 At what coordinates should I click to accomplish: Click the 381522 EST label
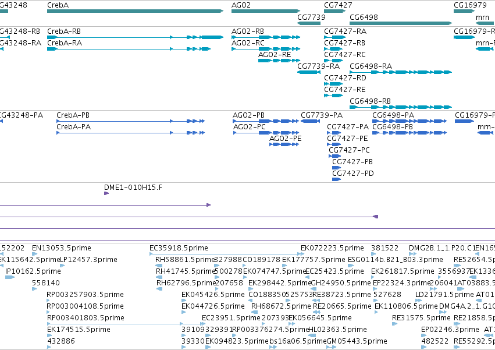coord(384,248)
